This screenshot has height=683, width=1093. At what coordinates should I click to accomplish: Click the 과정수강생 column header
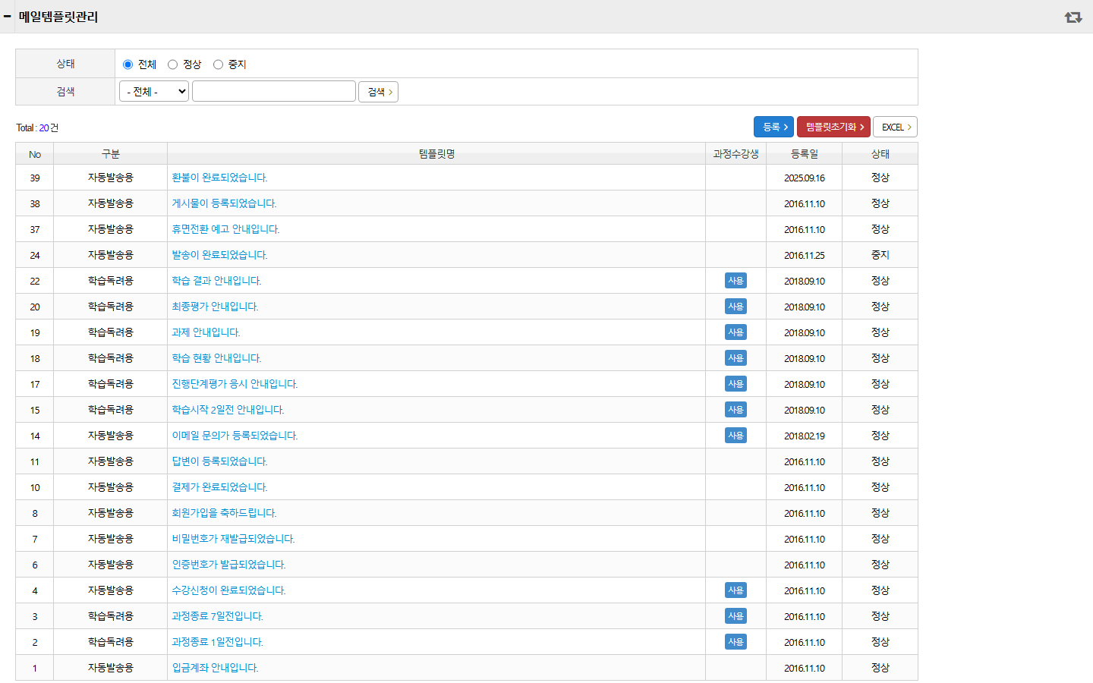(x=735, y=154)
